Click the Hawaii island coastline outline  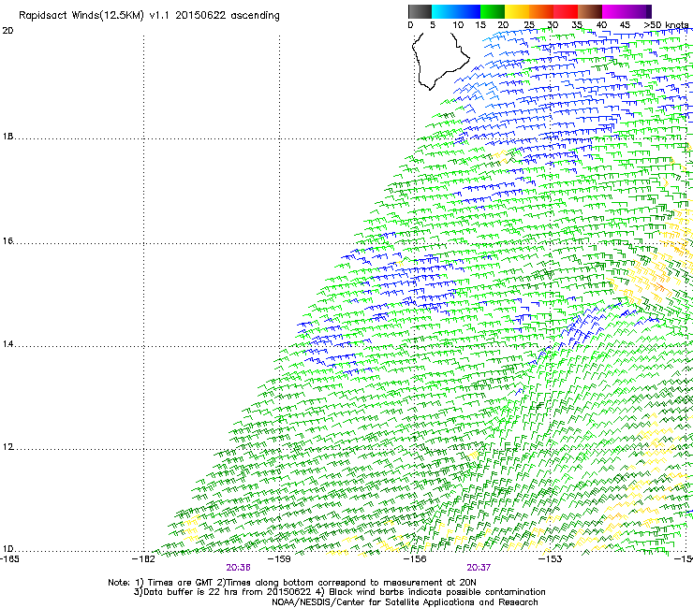[440, 62]
